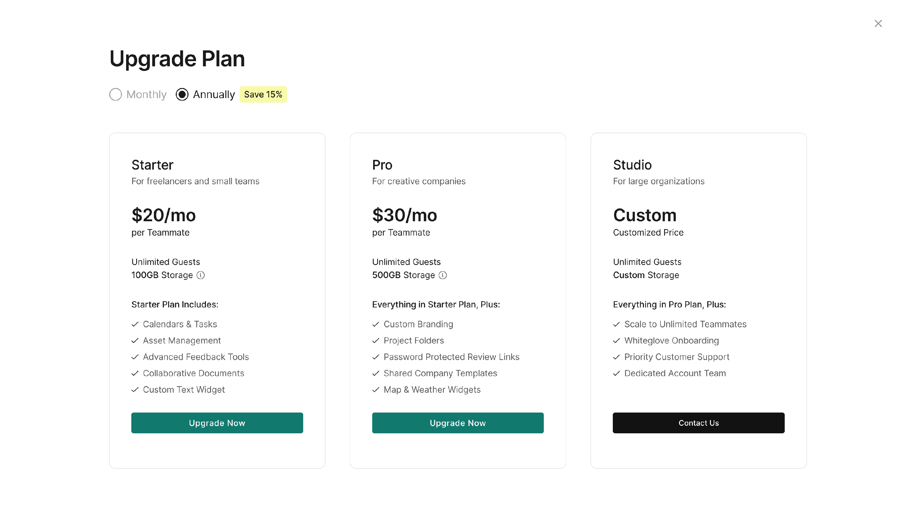Image resolution: width=916 pixels, height=525 pixels.
Task: Click the 500GB Storage info icon
Action: pos(443,275)
